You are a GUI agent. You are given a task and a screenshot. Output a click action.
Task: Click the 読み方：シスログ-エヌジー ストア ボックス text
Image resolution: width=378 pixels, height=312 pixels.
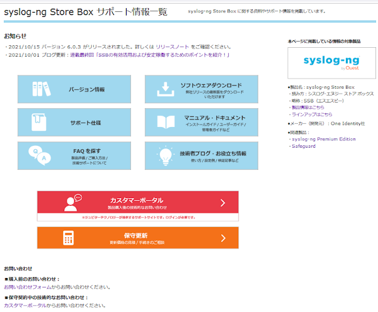point(331,94)
